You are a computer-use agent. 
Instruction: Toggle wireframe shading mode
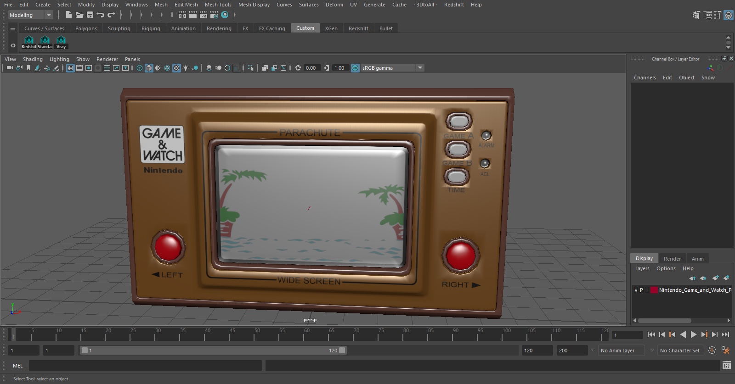click(140, 68)
